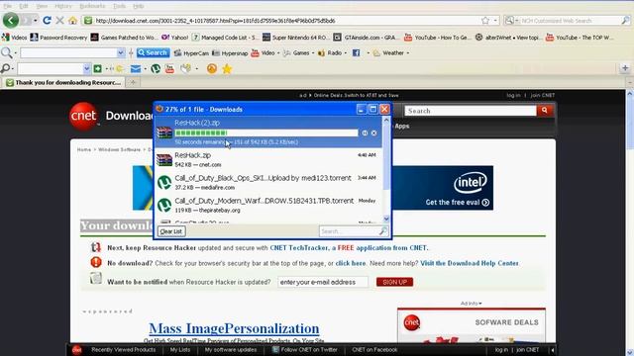Go back with the green Back arrow
Screen dimensions: 634x356
coord(11,20)
